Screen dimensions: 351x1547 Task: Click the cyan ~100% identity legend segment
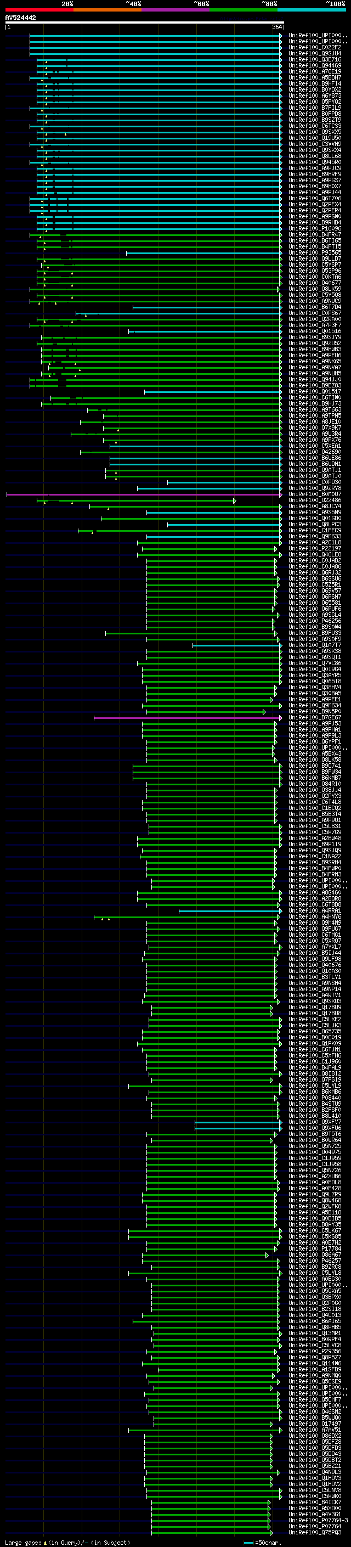312,10
